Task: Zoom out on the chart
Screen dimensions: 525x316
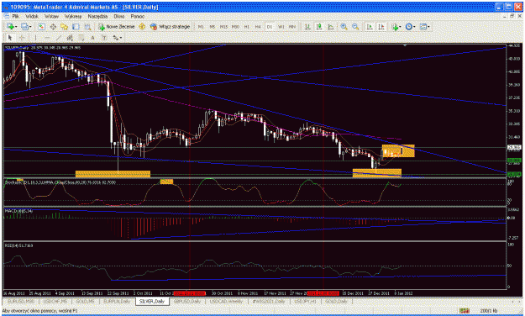Action: tap(355, 26)
